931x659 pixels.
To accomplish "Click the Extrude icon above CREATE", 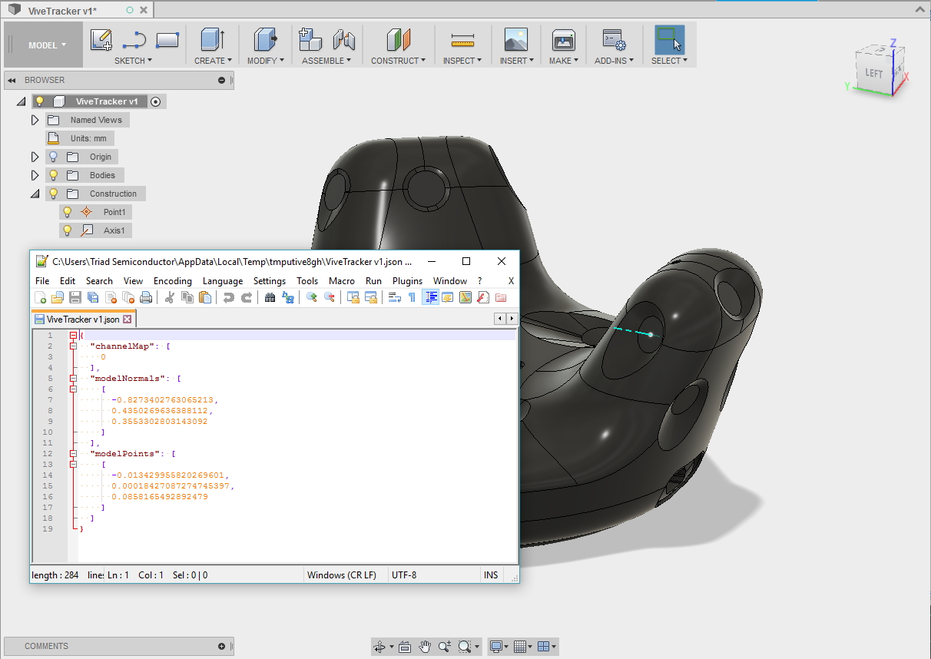I will [x=211, y=40].
